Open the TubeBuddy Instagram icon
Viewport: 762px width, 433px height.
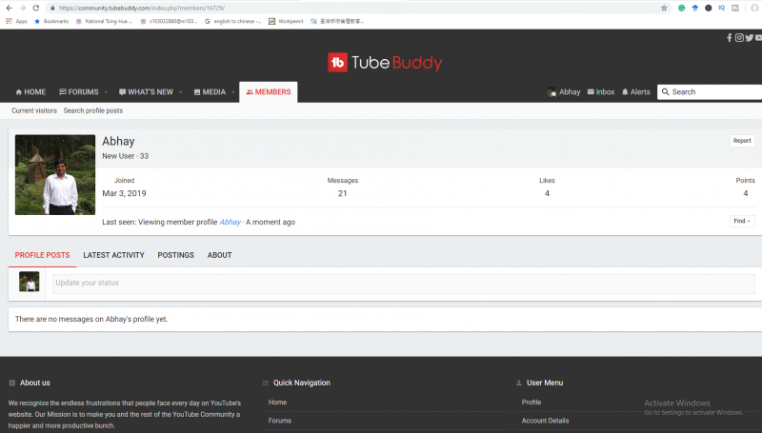(x=739, y=38)
